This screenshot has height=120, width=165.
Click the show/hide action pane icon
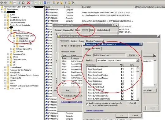coord(49,3)
